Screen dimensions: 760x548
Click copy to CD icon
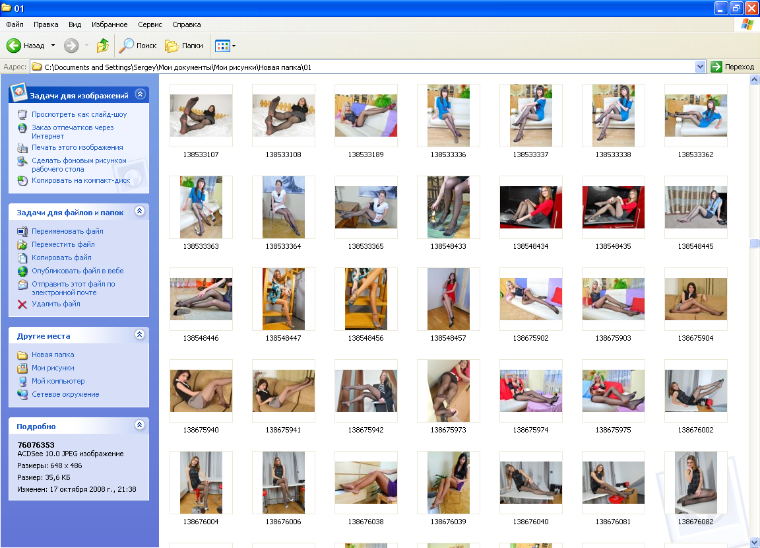22,180
